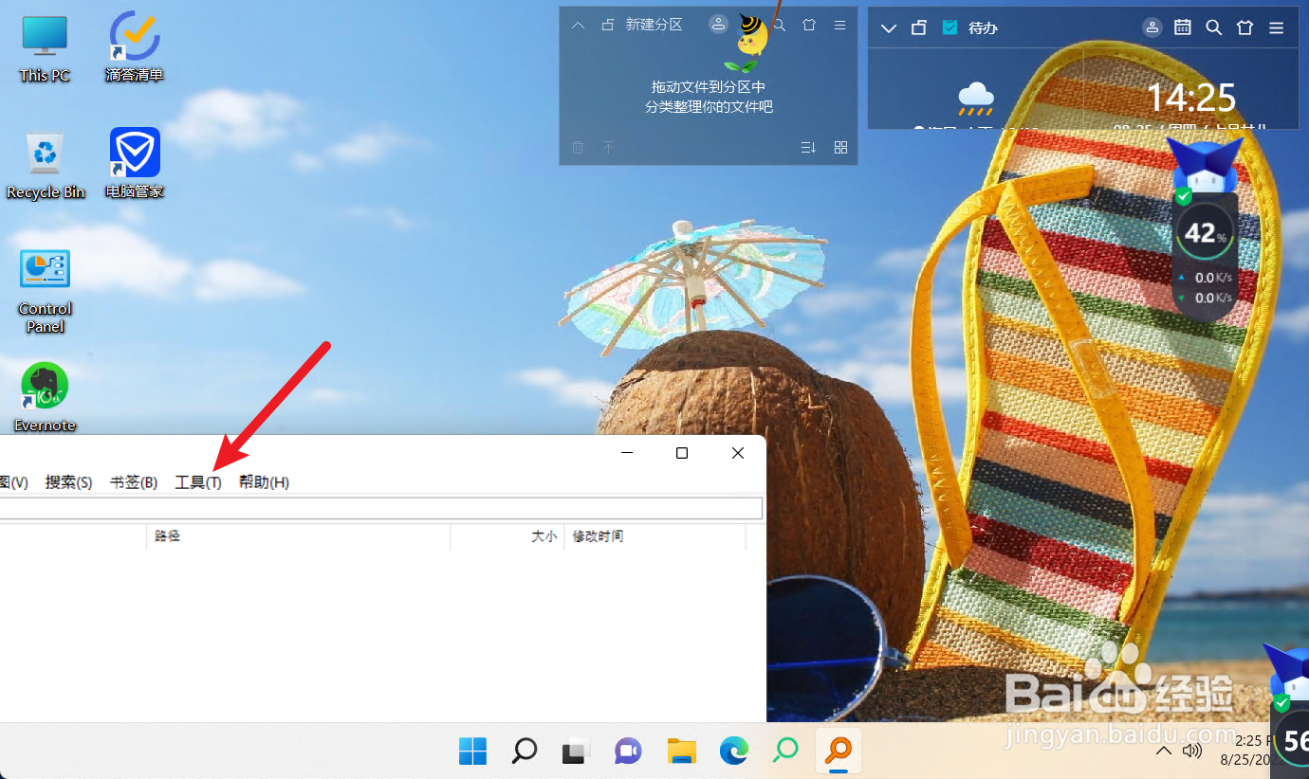
Task: Click the search input field in the Everything window
Action: (x=380, y=509)
